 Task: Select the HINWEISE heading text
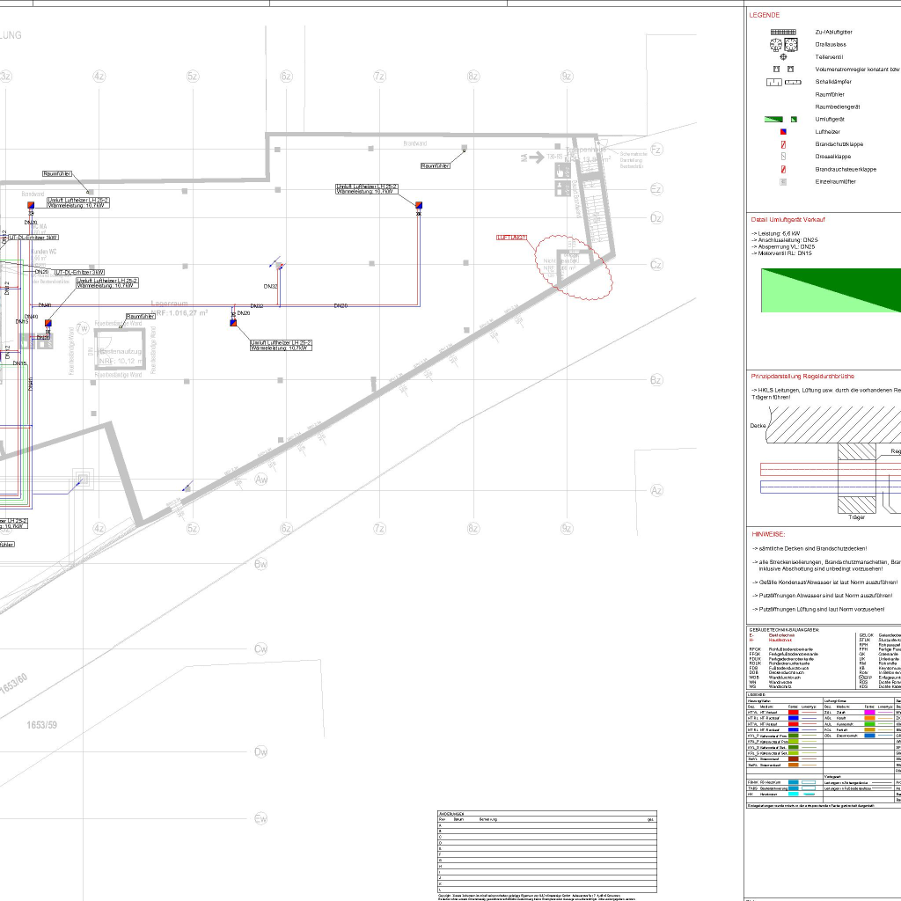point(768,534)
